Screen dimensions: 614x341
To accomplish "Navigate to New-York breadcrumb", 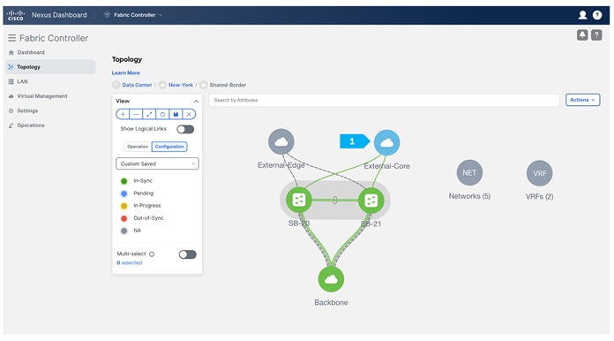I will pos(181,85).
